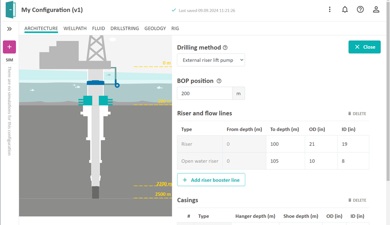Click DELETE next to Casings heading
The height and width of the screenshot is (225, 390).
tap(357, 200)
